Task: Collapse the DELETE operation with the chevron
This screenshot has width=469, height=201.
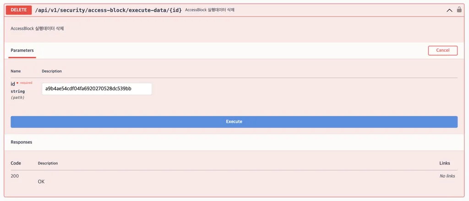Action: 449,10
